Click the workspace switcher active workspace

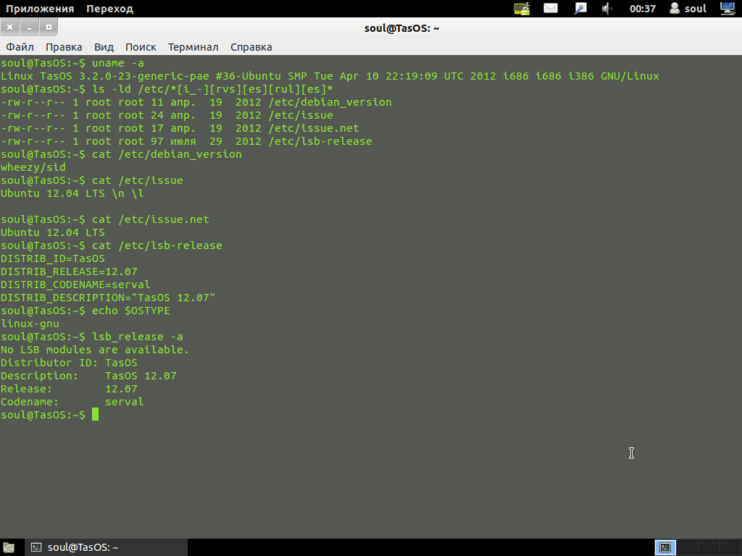[x=665, y=547]
